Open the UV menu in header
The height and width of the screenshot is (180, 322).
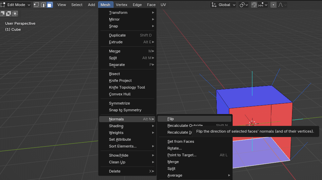(x=163, y=5)
